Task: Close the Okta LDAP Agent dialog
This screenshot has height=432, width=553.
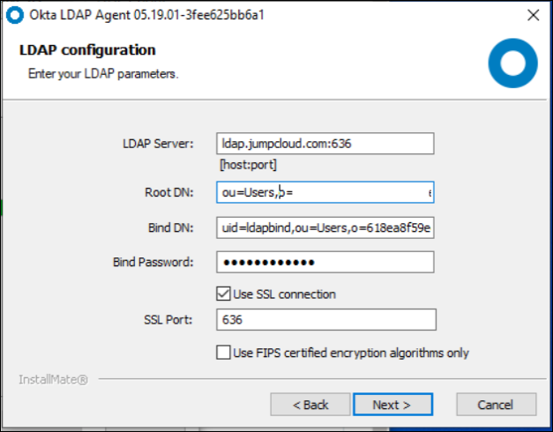Action: coord(532,15)
